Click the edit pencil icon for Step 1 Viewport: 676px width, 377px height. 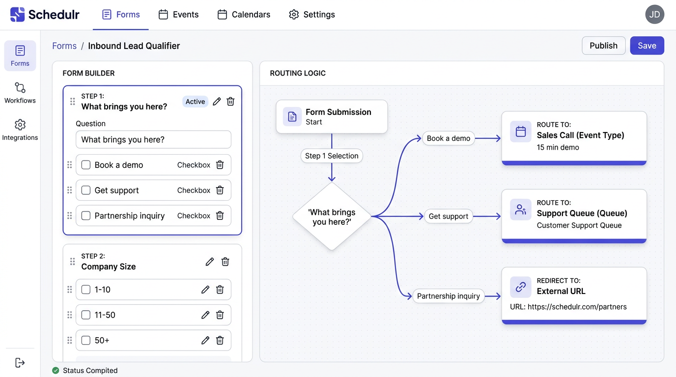[x=217, y=101]
